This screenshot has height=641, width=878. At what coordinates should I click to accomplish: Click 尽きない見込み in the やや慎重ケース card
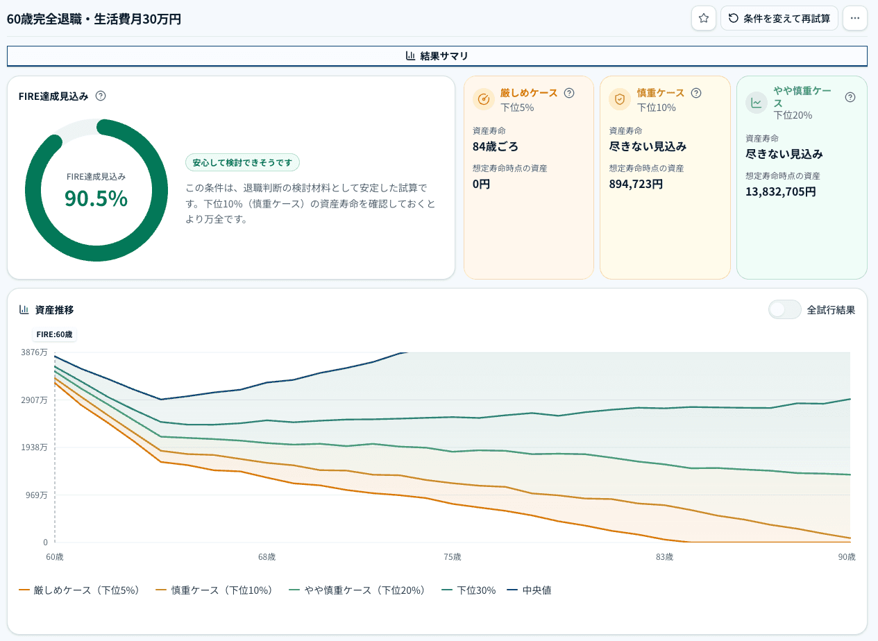coord(784,153)
